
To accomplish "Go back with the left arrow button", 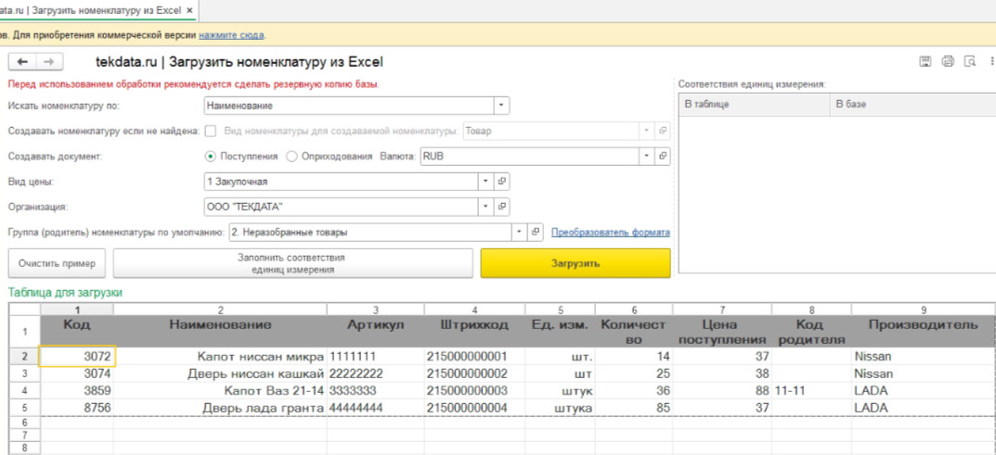I will pyautogui.click(x=22, y=62).
